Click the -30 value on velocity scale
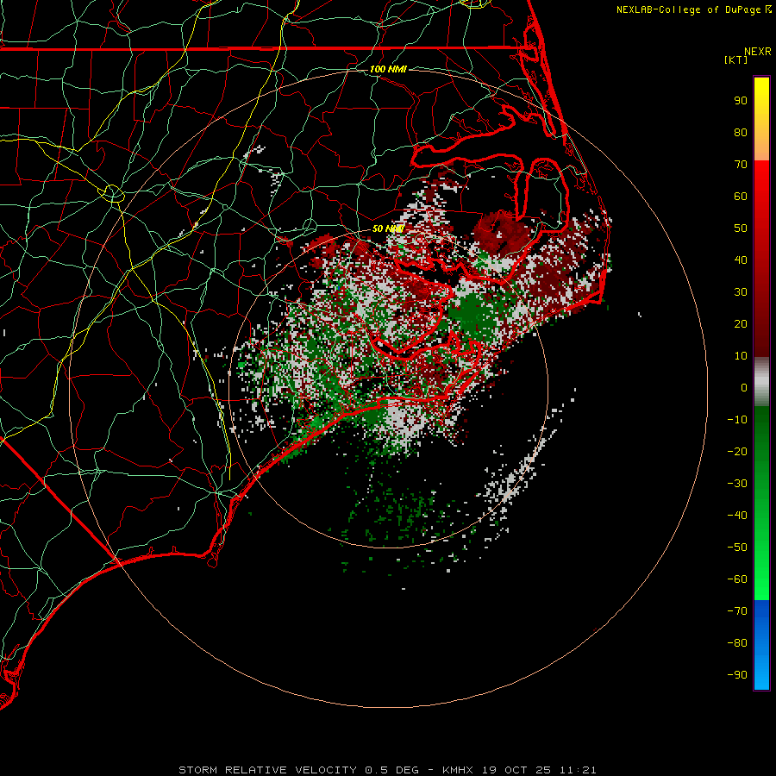Image resolution: width=776 pixels, height=776 pixels. coord(737,484)
